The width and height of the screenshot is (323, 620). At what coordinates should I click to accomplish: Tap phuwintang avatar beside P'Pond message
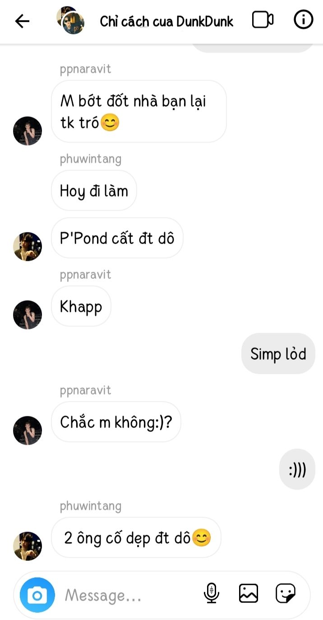(x=28, y=247)
